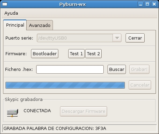Switch to the Principal tab
The image size is (159, 134).
pyautogui.click(x=15, y=25)
